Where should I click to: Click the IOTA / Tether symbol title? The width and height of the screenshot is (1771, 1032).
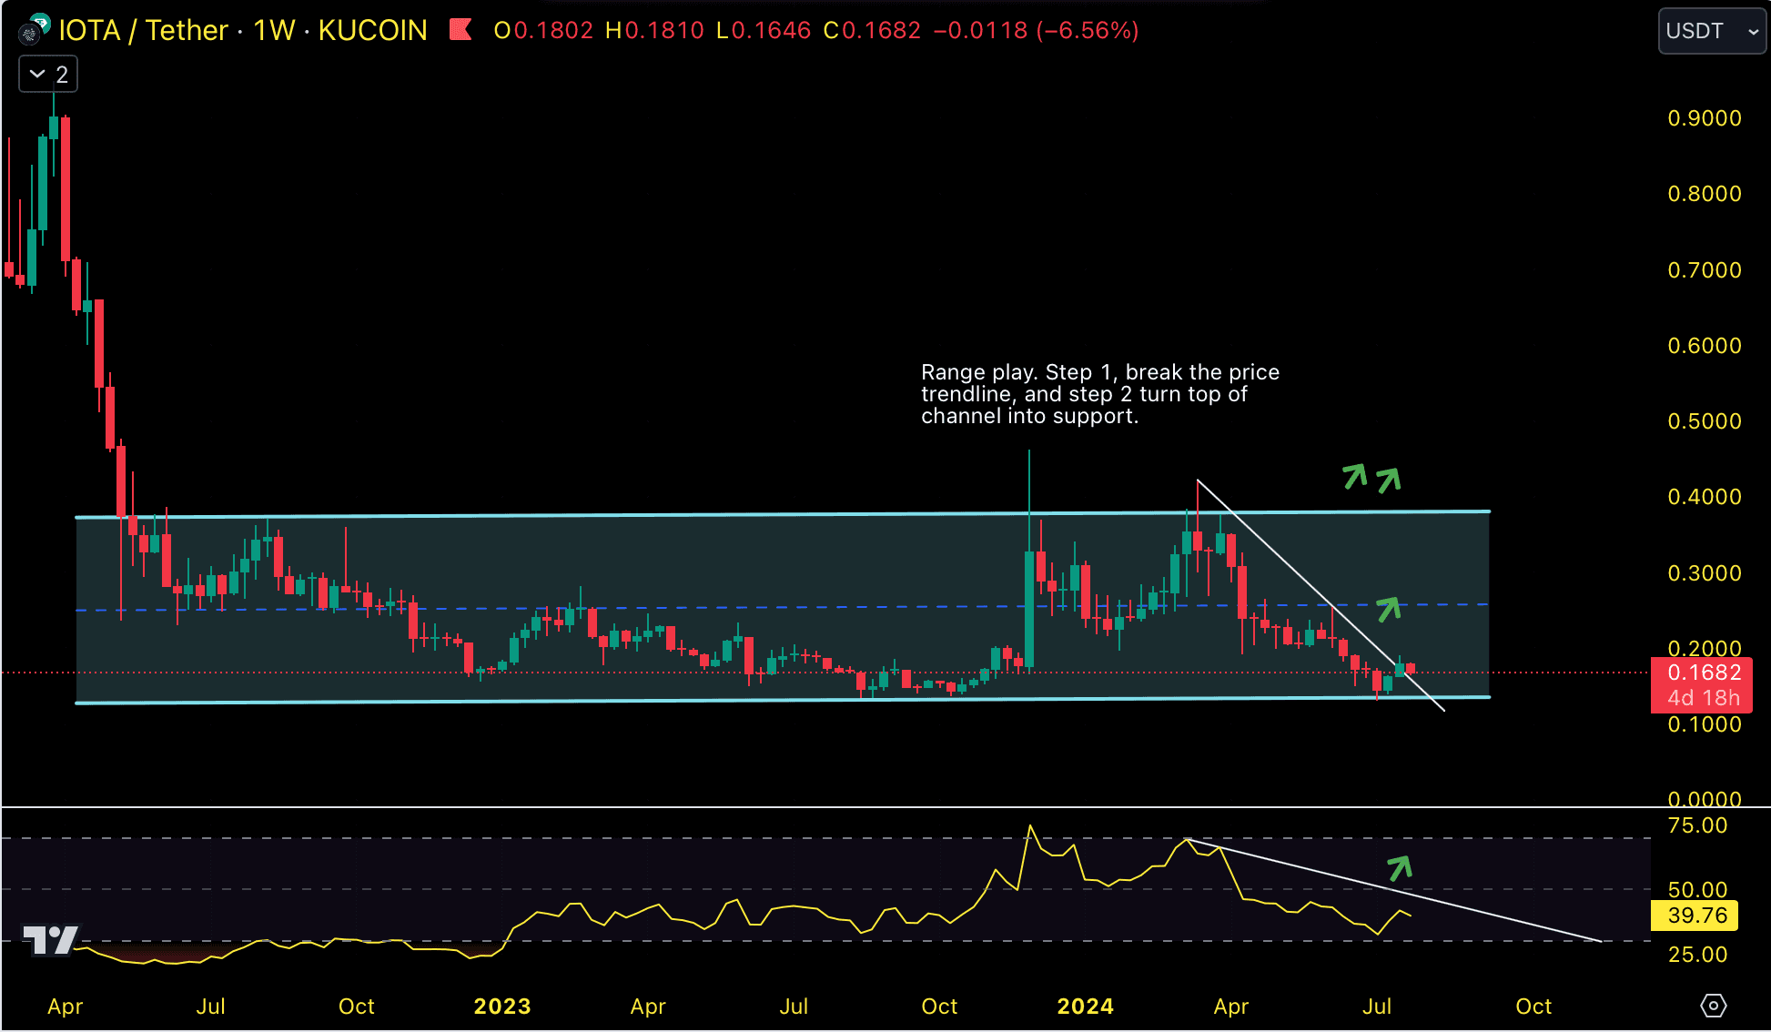coord(143,30)
